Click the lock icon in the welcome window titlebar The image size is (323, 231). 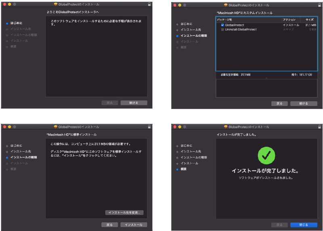pos(149,4)
